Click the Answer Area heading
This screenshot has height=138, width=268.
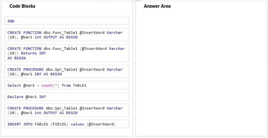click(157, 6)
